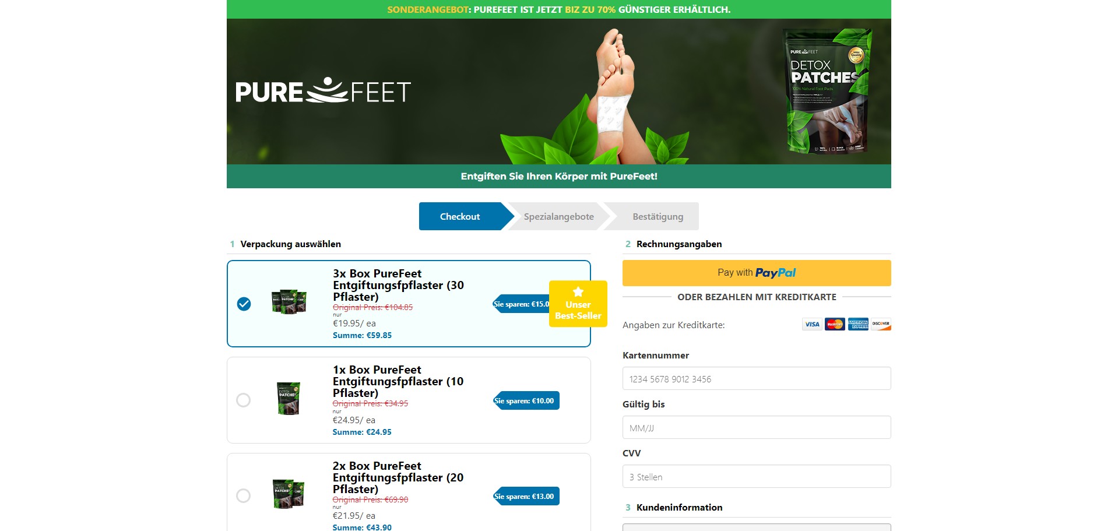
Task: Click the '€24.95/ ea' price text
Action: click(x=354, y=420)
